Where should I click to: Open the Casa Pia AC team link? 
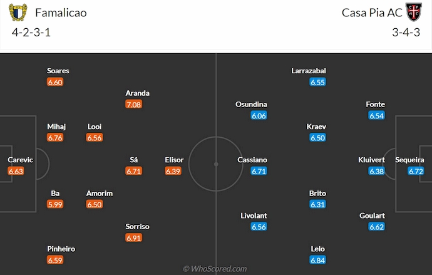point(369,13)
